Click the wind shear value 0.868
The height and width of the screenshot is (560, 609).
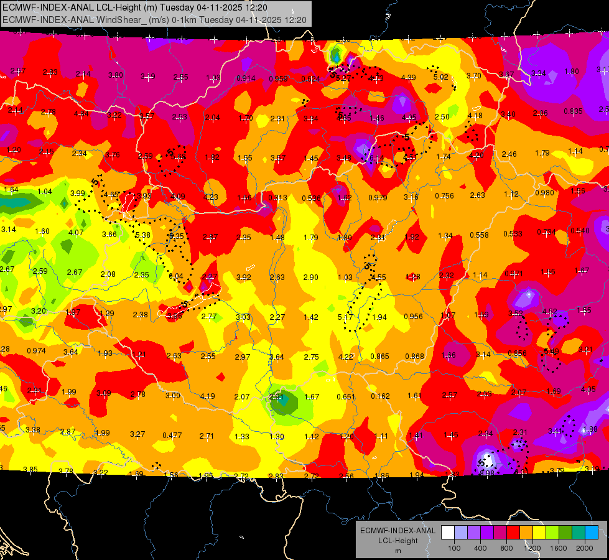[x=415, y=357]
